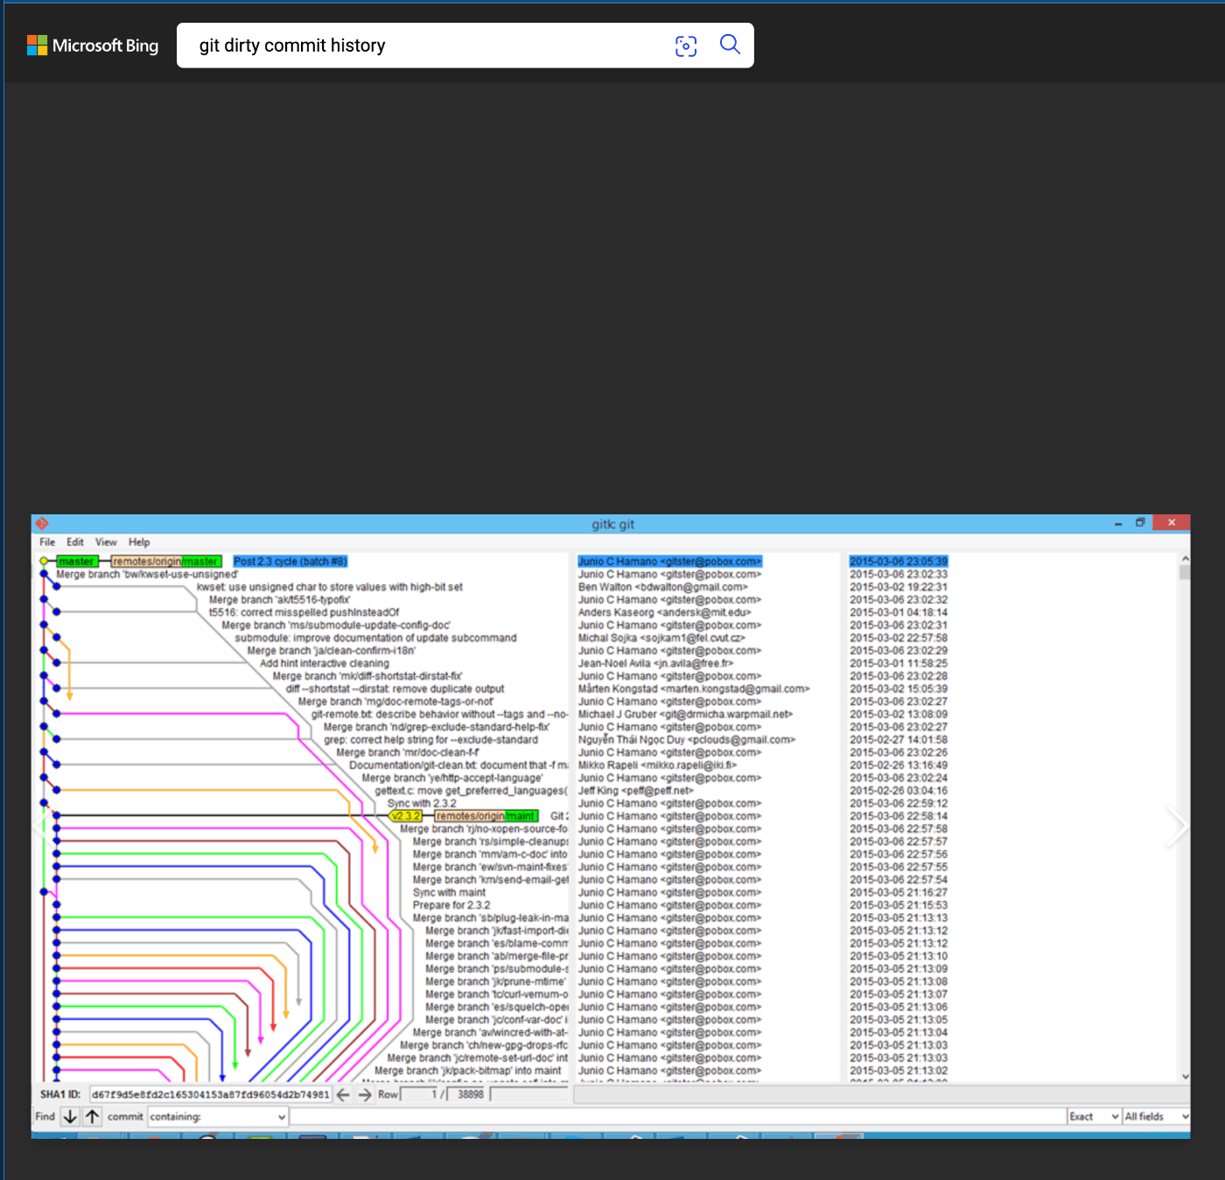Click the Row number field
The width and height of the screenshot is (1225, 1180).
point(420,1094)
